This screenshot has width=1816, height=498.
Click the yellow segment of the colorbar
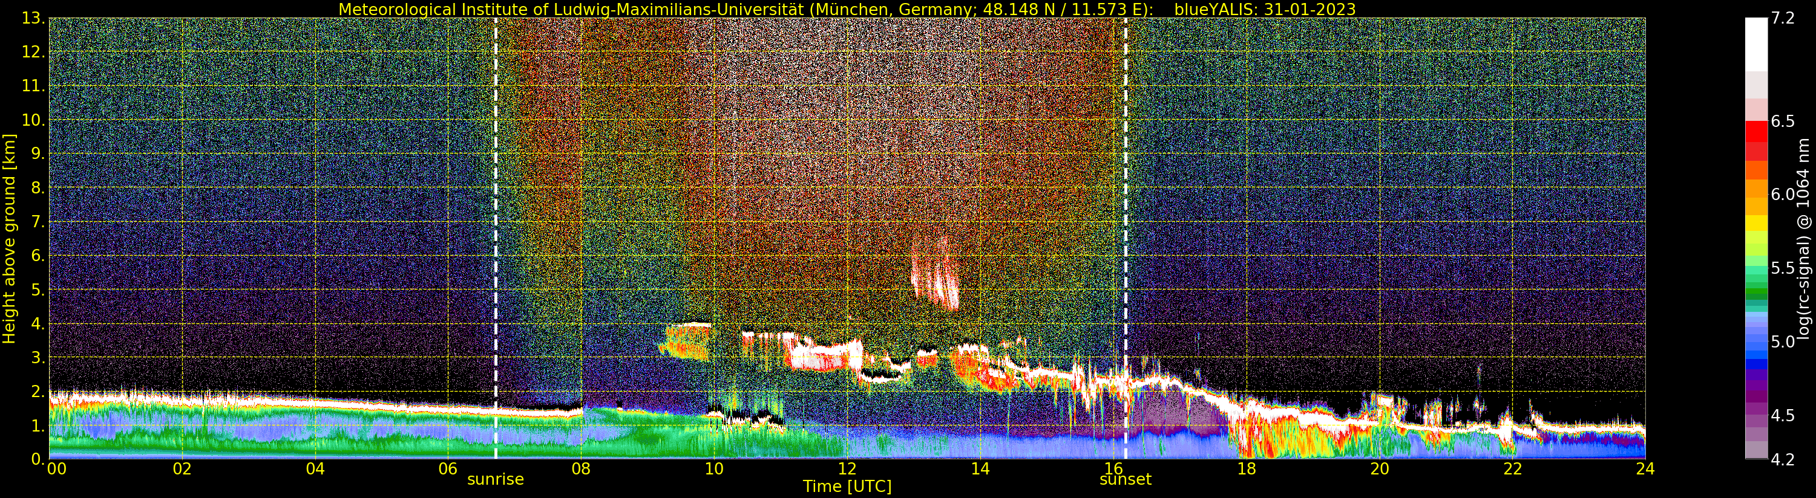(1756, 222)
